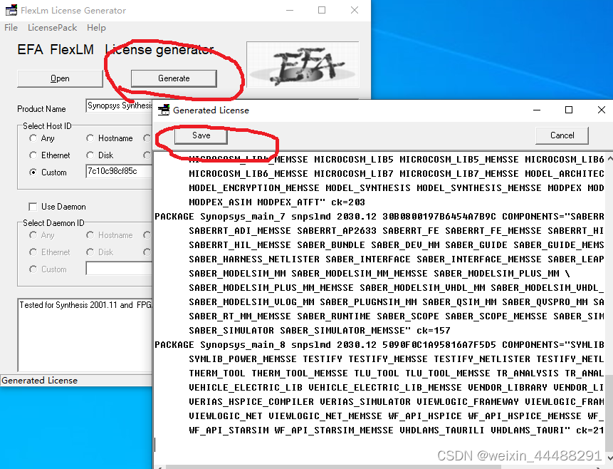
Task: Select the Ethernet host ID radio
Action: (x=33, y=155)
